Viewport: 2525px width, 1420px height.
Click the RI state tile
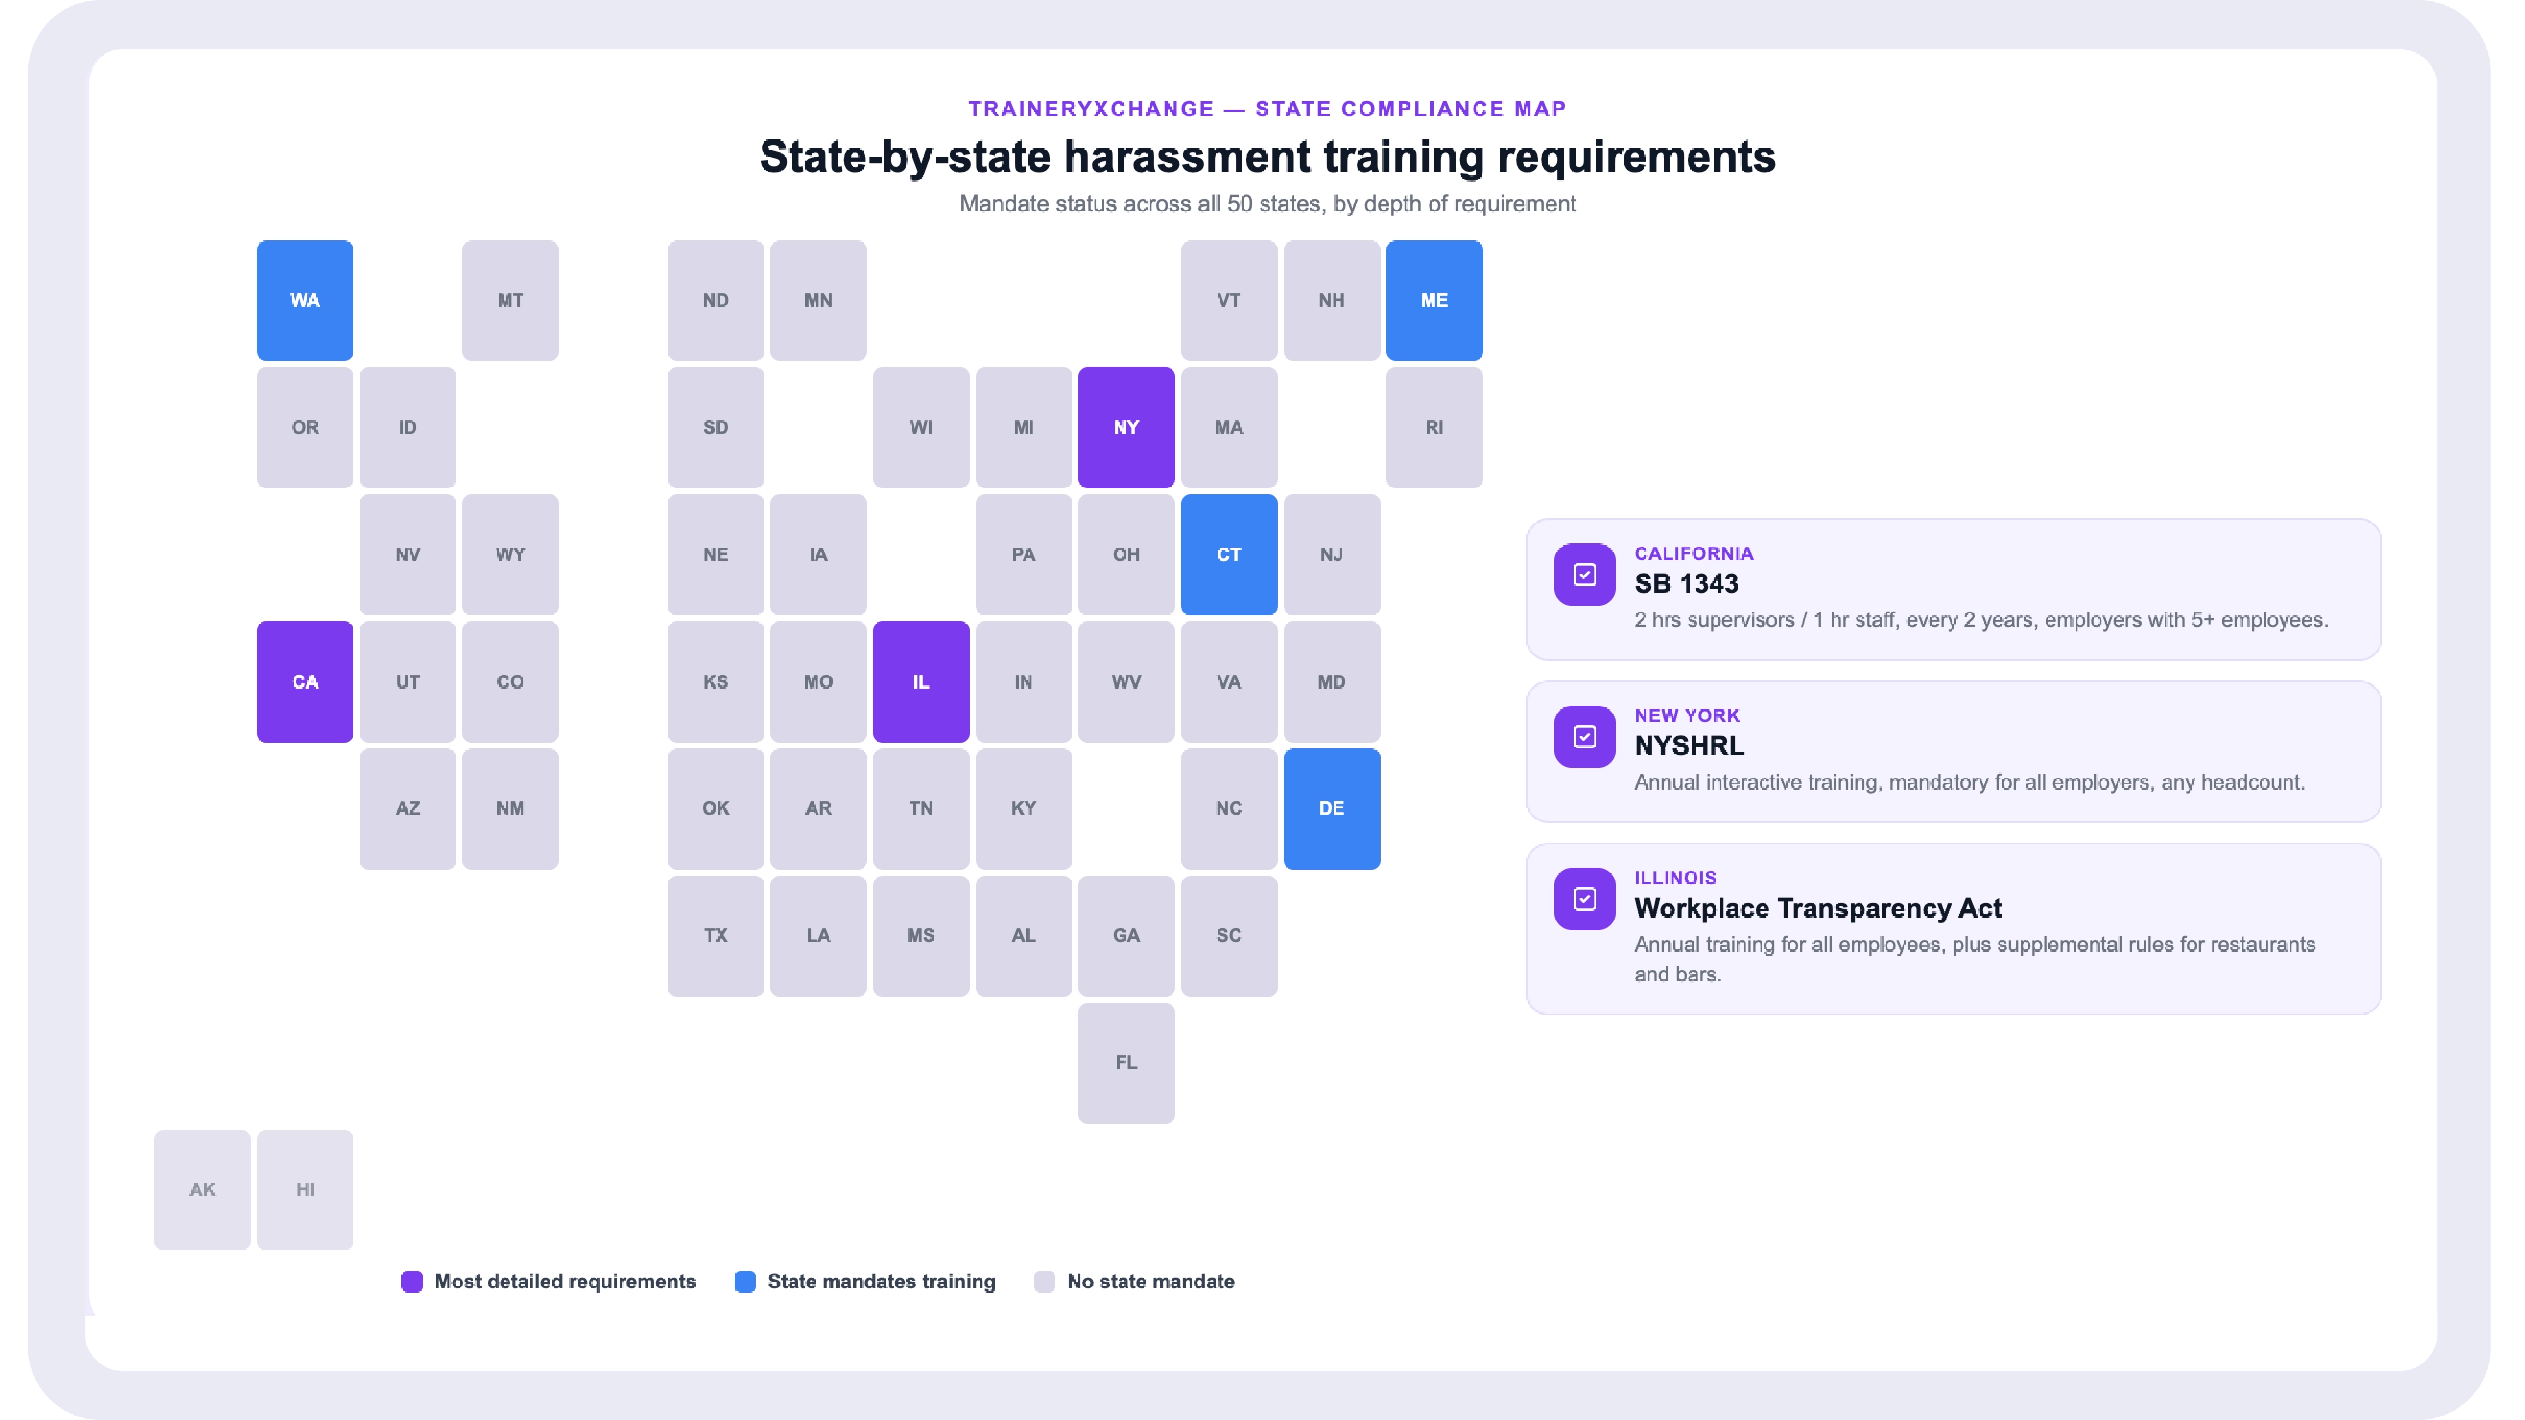point(1434,427)
